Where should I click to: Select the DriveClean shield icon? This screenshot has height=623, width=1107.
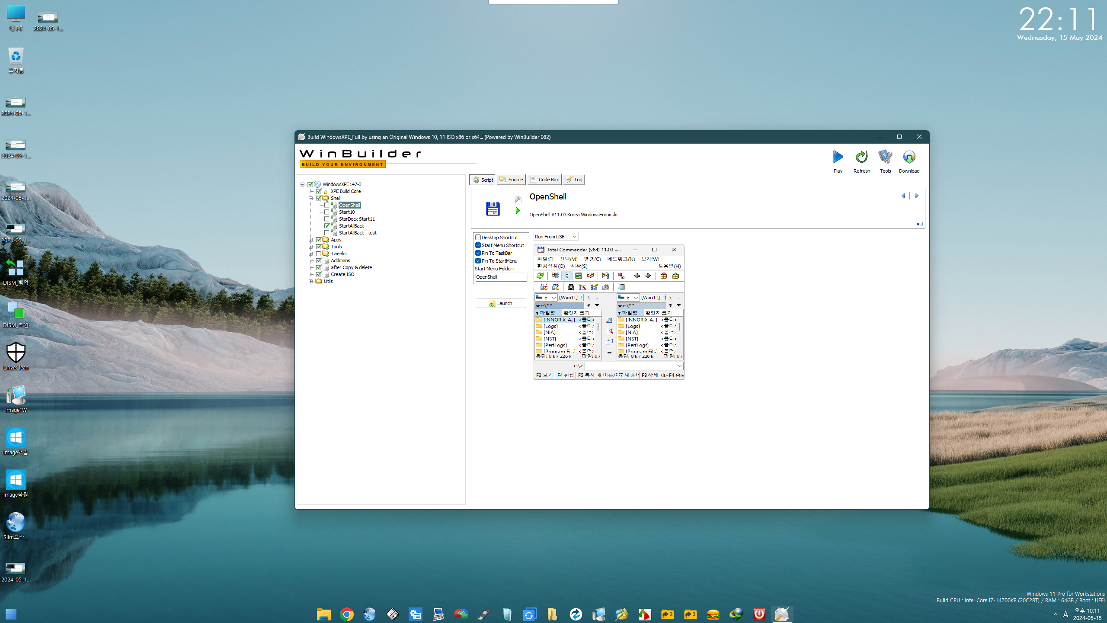pos(16,357)
